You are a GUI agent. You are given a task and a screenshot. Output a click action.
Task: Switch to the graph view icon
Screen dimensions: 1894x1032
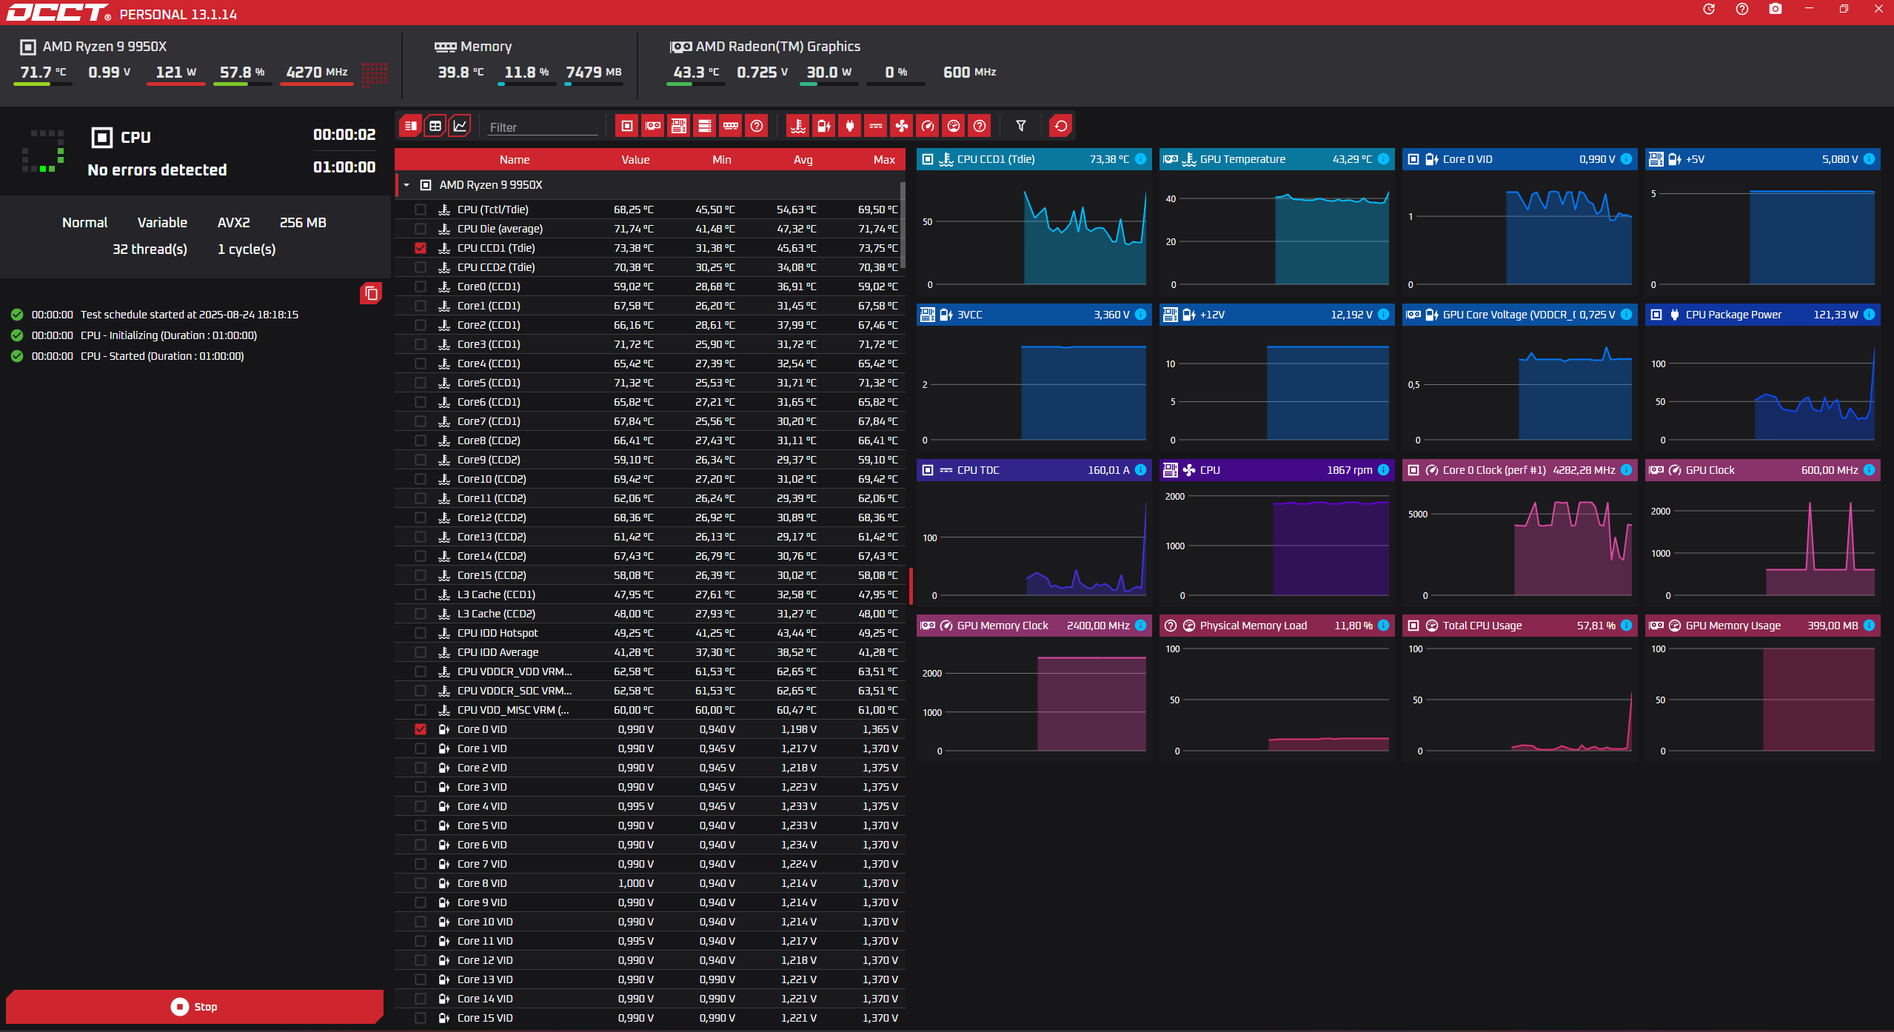pyautogui.click(x=460, y=127)
